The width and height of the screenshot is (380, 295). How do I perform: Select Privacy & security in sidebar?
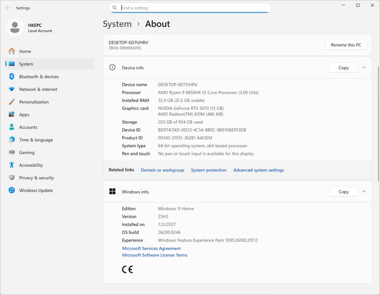[x=49, y=177]
